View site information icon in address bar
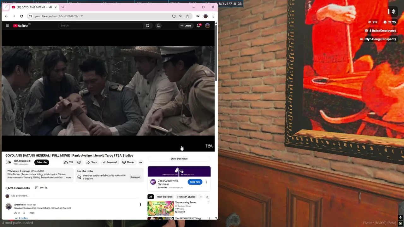The width and height of the screenshot is (404, 227). 30,16
